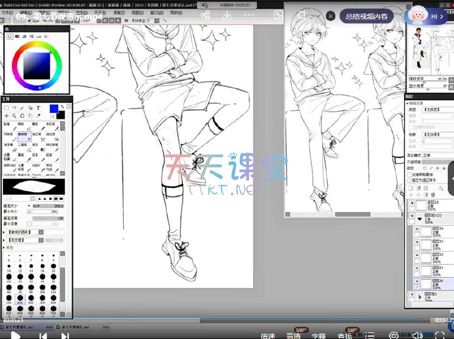
Task: Hide layer 图层24
Action: tap(417, 229)
